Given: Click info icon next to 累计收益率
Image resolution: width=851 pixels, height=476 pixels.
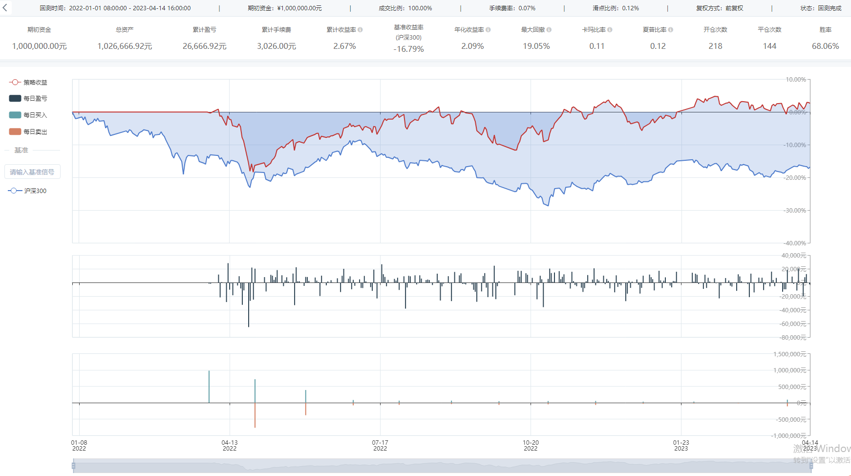Looking at the screenshot, I should 360,30.
